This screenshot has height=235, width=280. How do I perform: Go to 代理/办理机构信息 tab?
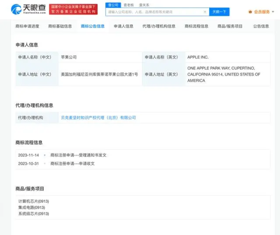tap(159, 26)
